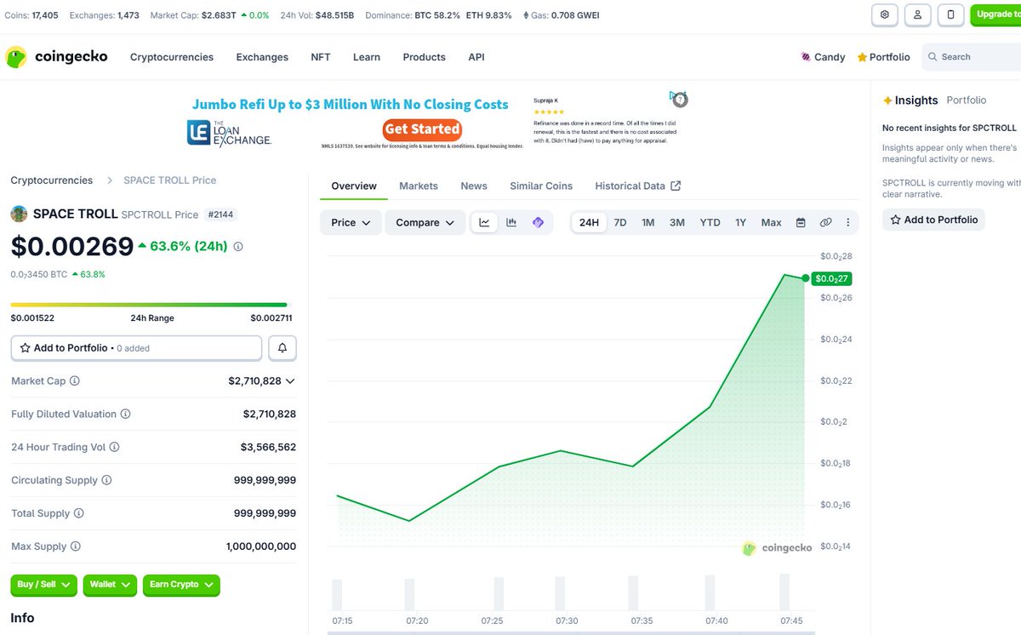The width and height of the screenshot is (1021, 635).
Task: Click the price alert bell icon
Action: tap(282, 348)
